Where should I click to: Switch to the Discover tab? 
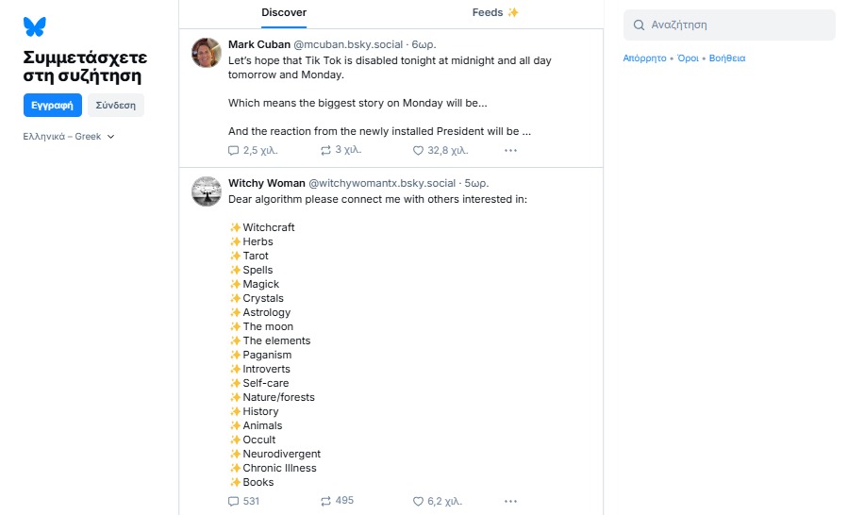coord(284,13)
